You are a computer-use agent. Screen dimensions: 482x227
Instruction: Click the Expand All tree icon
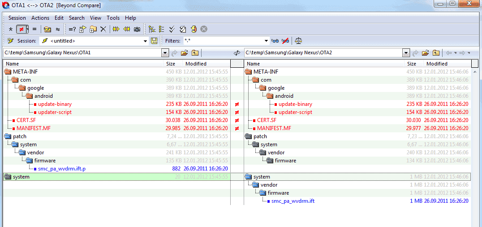[152, 29]
